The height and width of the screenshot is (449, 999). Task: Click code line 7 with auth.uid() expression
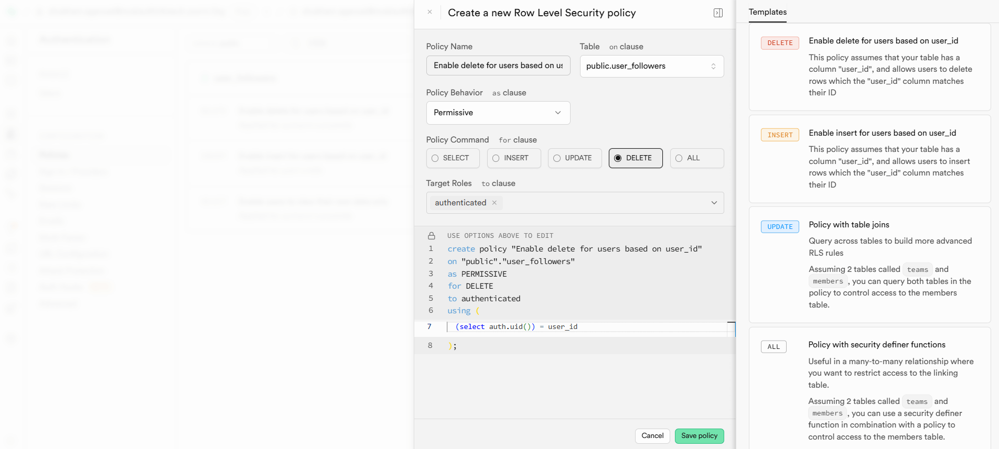(516, 326)
